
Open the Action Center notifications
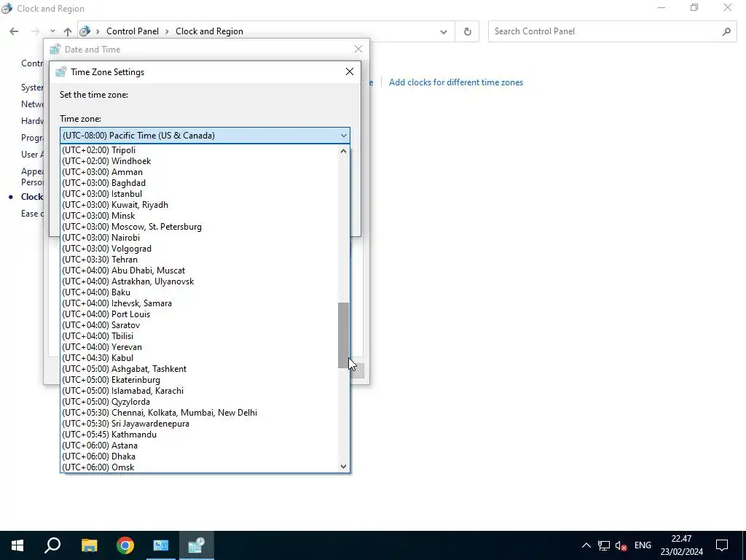point(722,545)
